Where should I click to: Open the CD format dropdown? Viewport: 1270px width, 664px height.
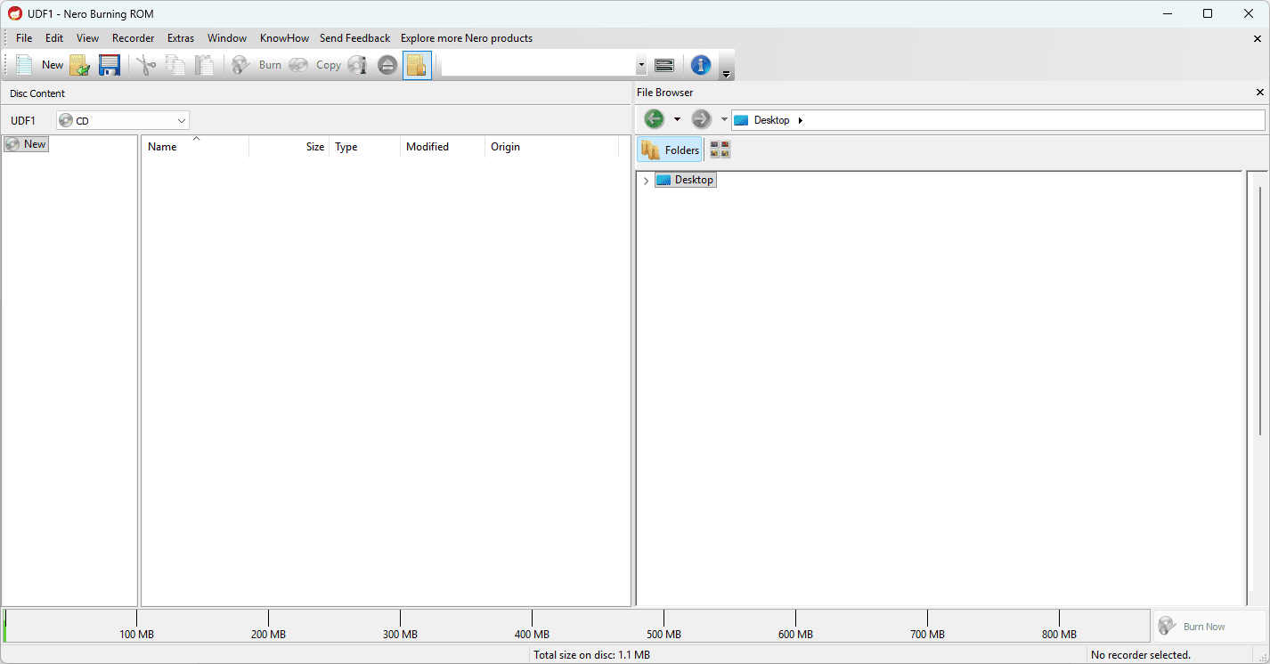pyautogui.click(x=181, y=120)
